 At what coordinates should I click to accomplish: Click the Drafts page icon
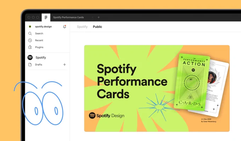[30, 65]
